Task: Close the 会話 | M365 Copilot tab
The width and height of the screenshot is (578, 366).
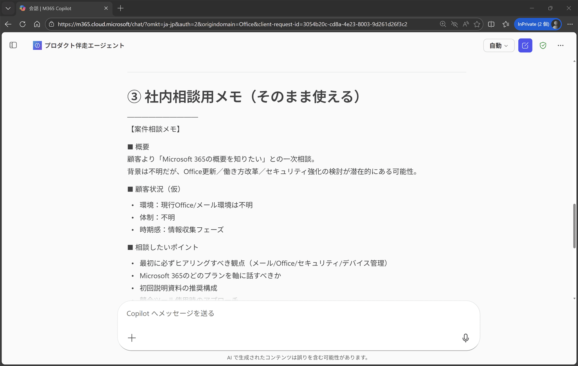Action: 106,8
